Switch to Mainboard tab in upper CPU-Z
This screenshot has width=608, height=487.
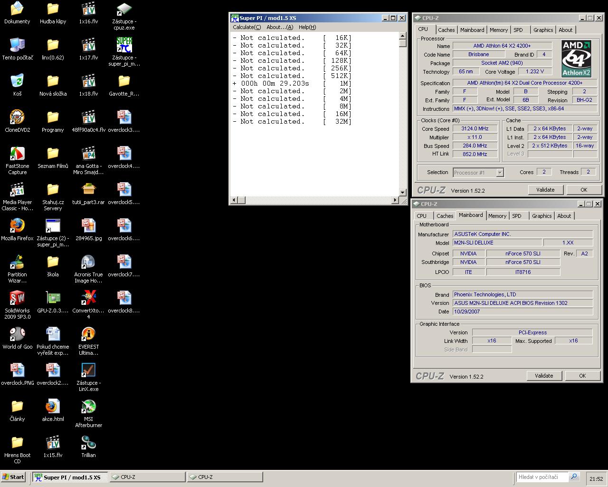tap(472, 30)
